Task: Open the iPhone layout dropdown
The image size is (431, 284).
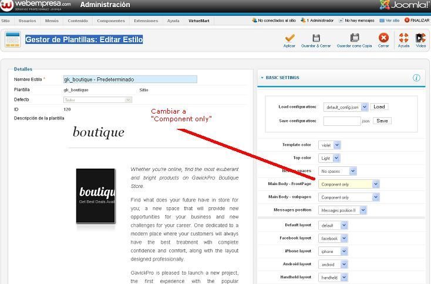Action: [333, 251]
